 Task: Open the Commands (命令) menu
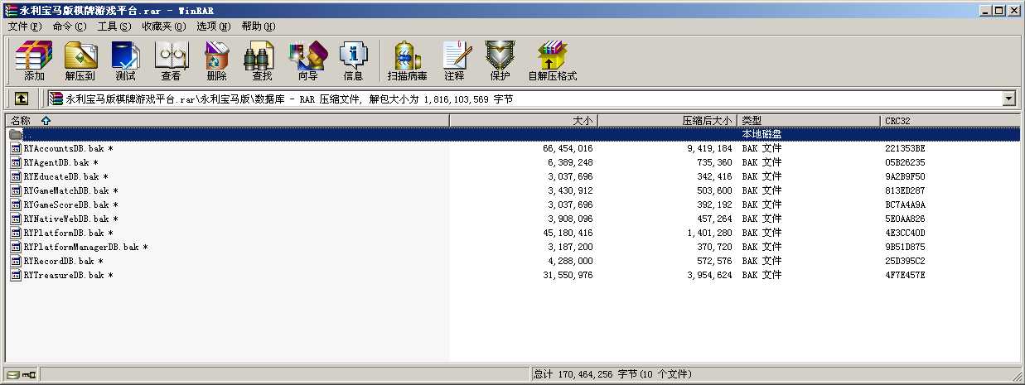tap(70, 26)
